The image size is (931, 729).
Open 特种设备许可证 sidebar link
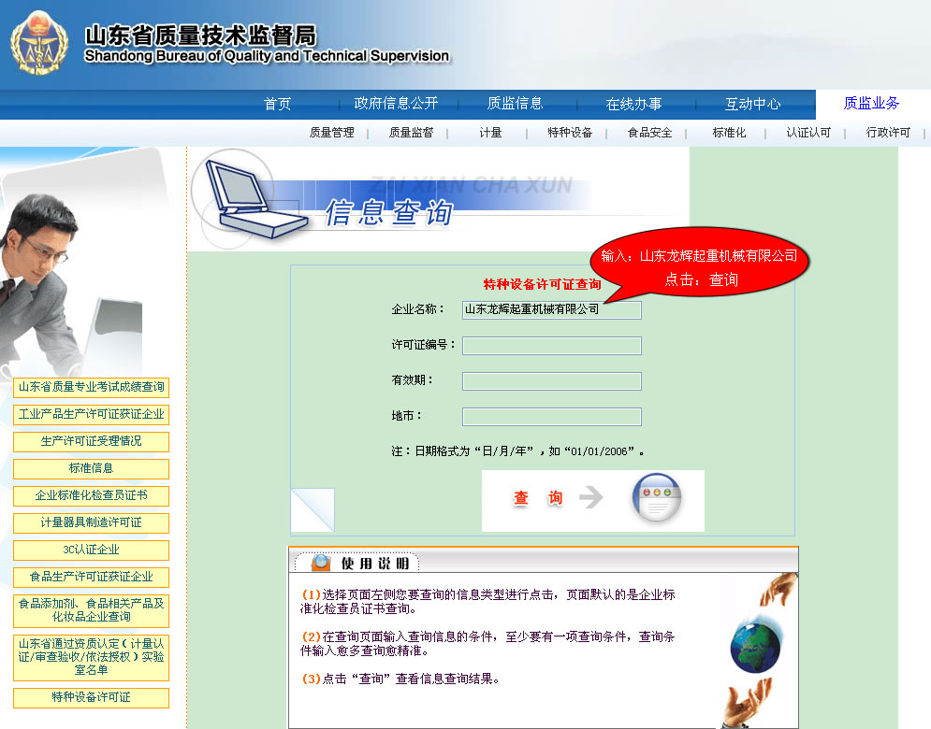click(92, 698)
